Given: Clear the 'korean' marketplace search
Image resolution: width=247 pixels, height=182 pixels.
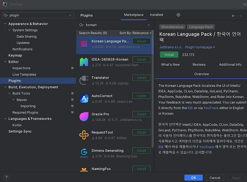Looking at the screenshot, I should pyautogui.click(x=149, y=25).
